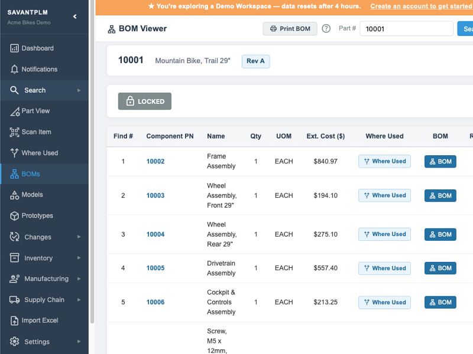Expand the Settings submenu arrow
473x354 pixels.
point(79,342)
